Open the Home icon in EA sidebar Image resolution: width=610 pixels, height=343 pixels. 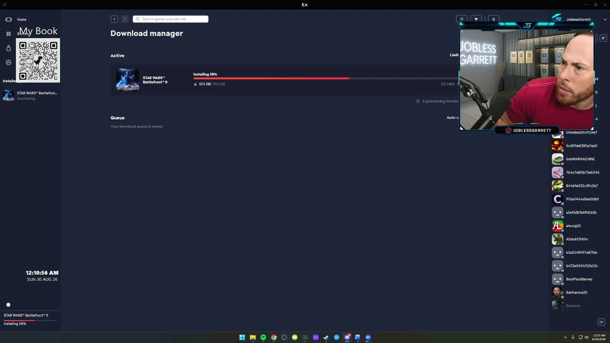(x=8, y=20)
